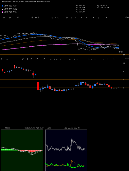Open the dark blue ADX indicator chart panel
This screenshot has height=171, width=129.
pyautogui.click(x=66, y=150)
